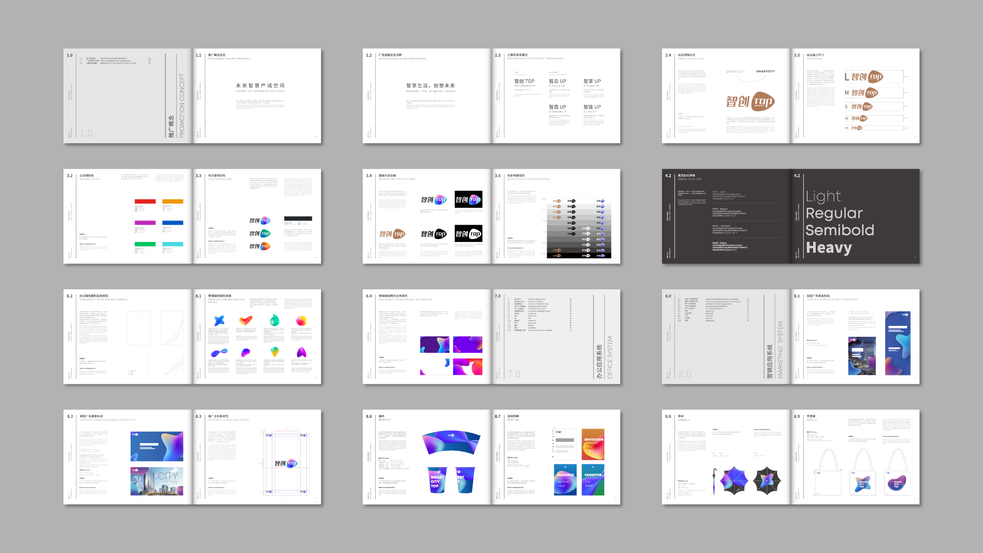Click the vertical "OFFICE SYSTEM" title
The image size is (983, 553).
point(610,357)
